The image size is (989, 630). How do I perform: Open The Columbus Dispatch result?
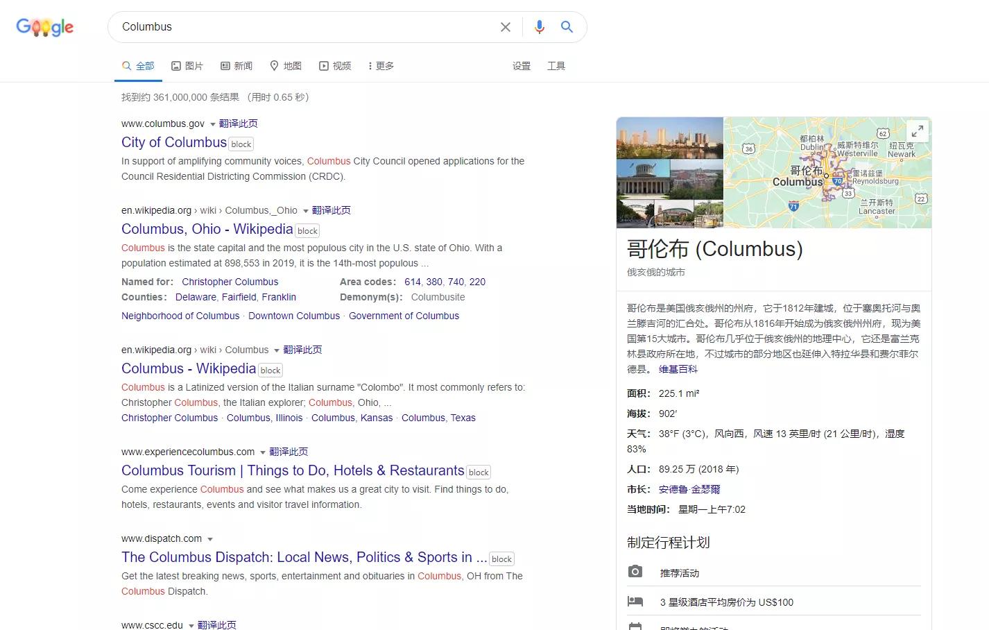point(304,557)
